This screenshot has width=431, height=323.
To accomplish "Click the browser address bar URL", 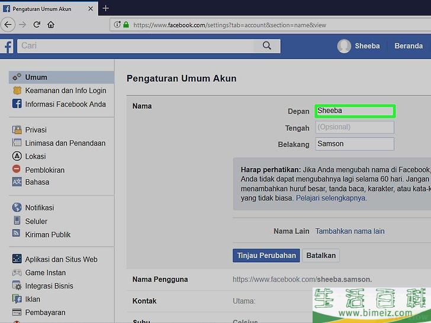I will click(230, 25).
